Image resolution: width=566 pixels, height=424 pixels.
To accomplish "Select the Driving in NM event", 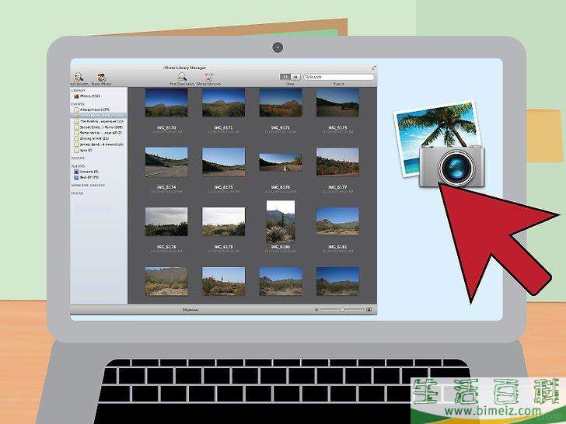I will click(x=95, y=138).
